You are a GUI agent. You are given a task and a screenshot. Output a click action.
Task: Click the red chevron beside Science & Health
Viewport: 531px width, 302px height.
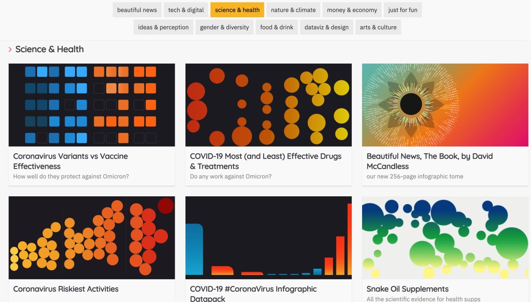click(10, 49)
